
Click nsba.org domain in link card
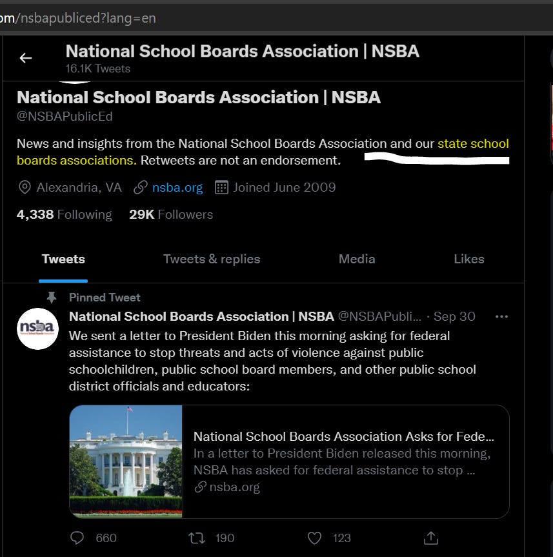coord(234,487)
